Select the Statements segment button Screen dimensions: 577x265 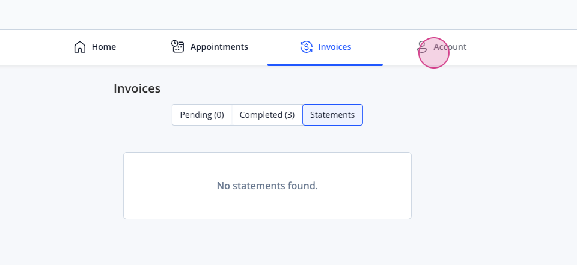click(x=332, y=115)
